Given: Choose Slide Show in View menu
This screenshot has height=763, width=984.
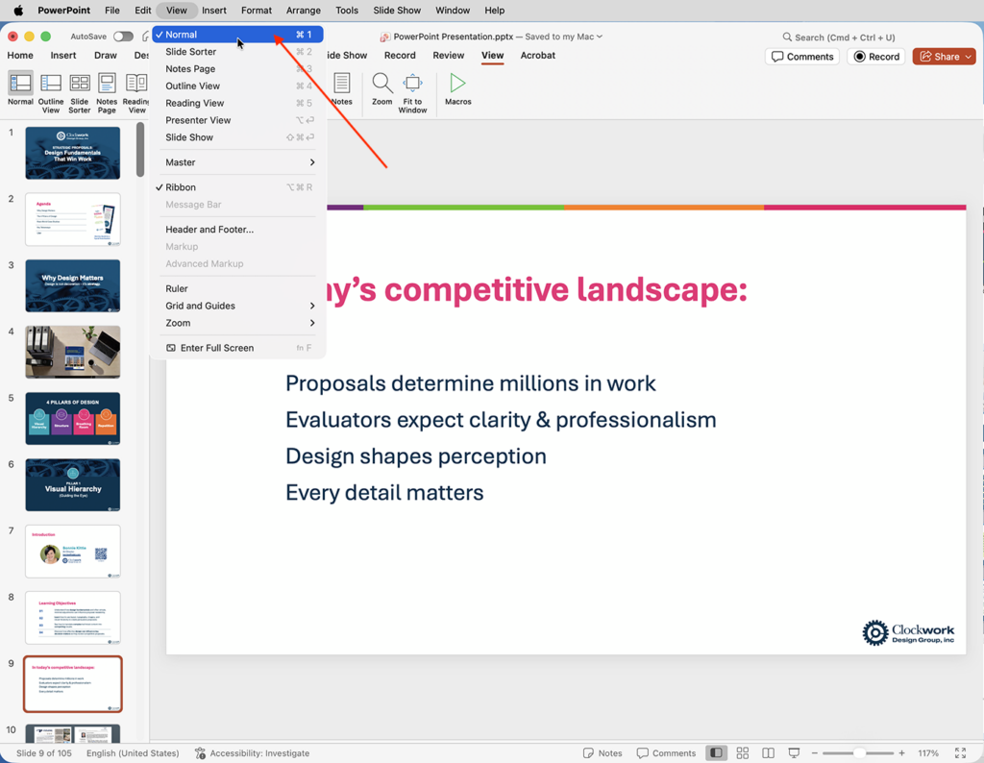Looking at the screenshot, I should point(238,137).
